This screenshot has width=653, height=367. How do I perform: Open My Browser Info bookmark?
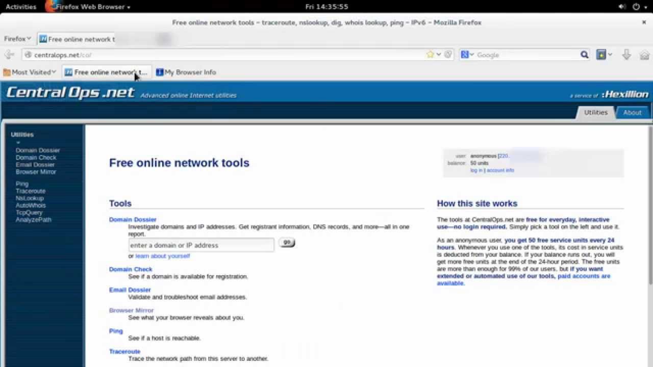tap(186, 72)
